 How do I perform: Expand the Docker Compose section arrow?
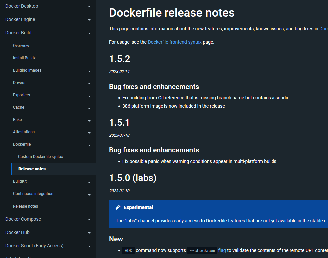(89, 220)
